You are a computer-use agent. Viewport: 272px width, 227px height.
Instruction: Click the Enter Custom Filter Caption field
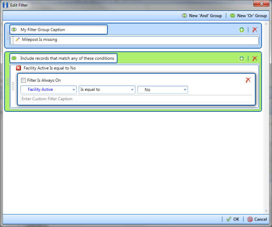[136, 99]
